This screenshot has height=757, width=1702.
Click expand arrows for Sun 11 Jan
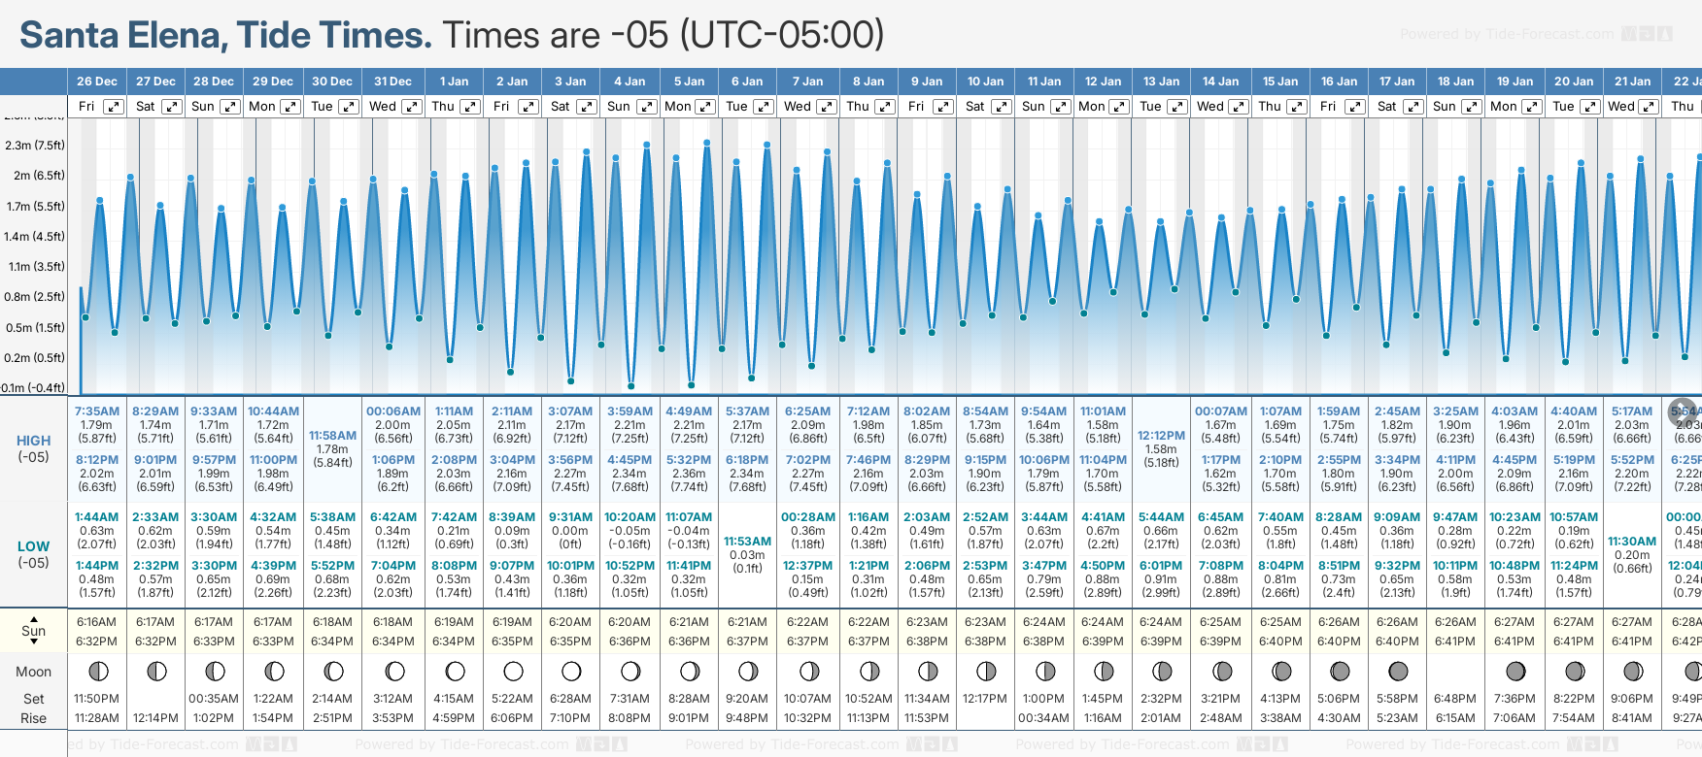point(1061,107)
